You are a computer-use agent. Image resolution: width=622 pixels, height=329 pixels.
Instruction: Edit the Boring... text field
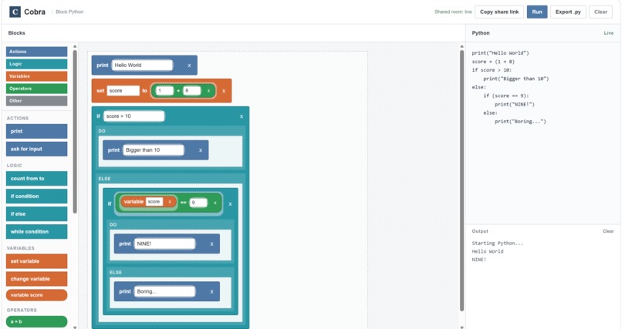pos(164,292)
